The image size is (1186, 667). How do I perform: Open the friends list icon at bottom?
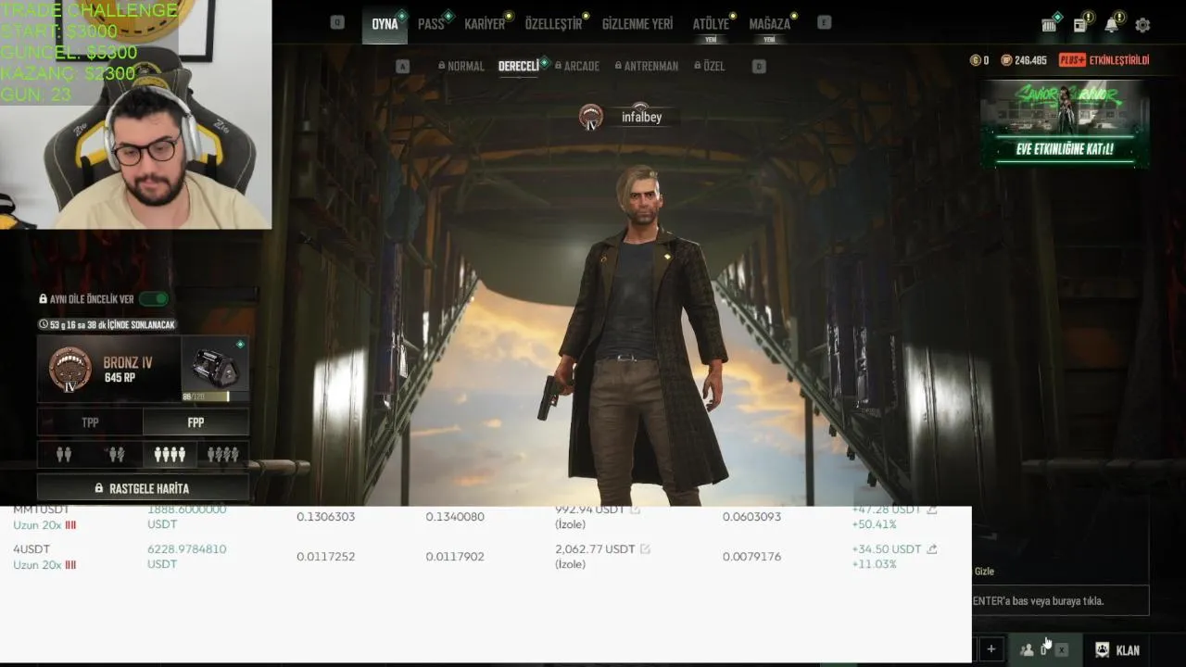(1027, 649)
